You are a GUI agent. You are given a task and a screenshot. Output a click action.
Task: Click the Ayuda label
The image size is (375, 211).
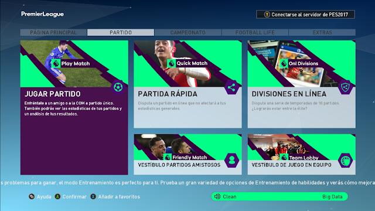click(x=44, y=197)
